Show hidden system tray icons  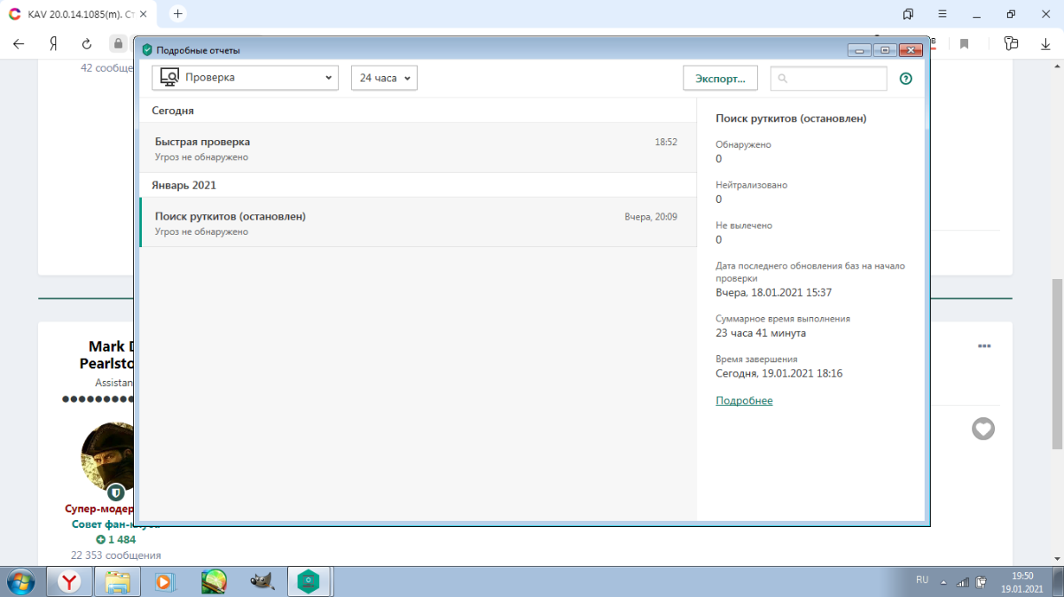click(x=942, y=582)
